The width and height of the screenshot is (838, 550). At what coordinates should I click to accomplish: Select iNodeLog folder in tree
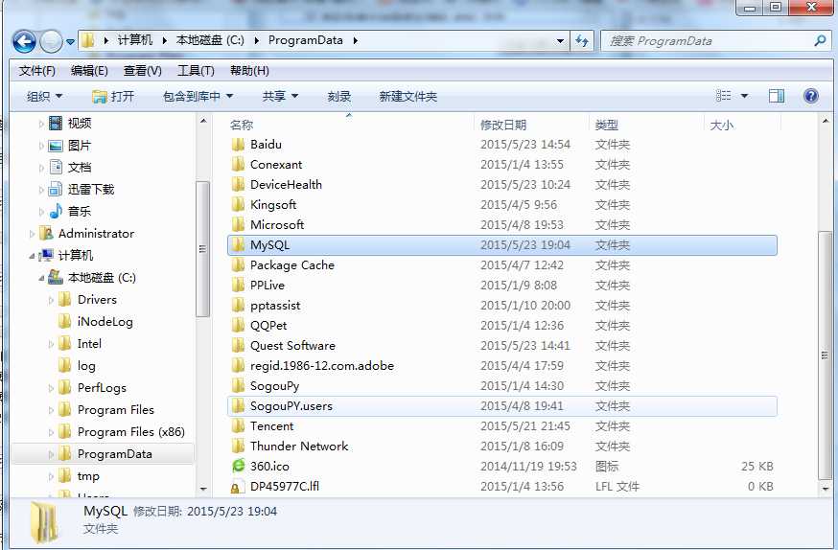(x=105, y=321)
